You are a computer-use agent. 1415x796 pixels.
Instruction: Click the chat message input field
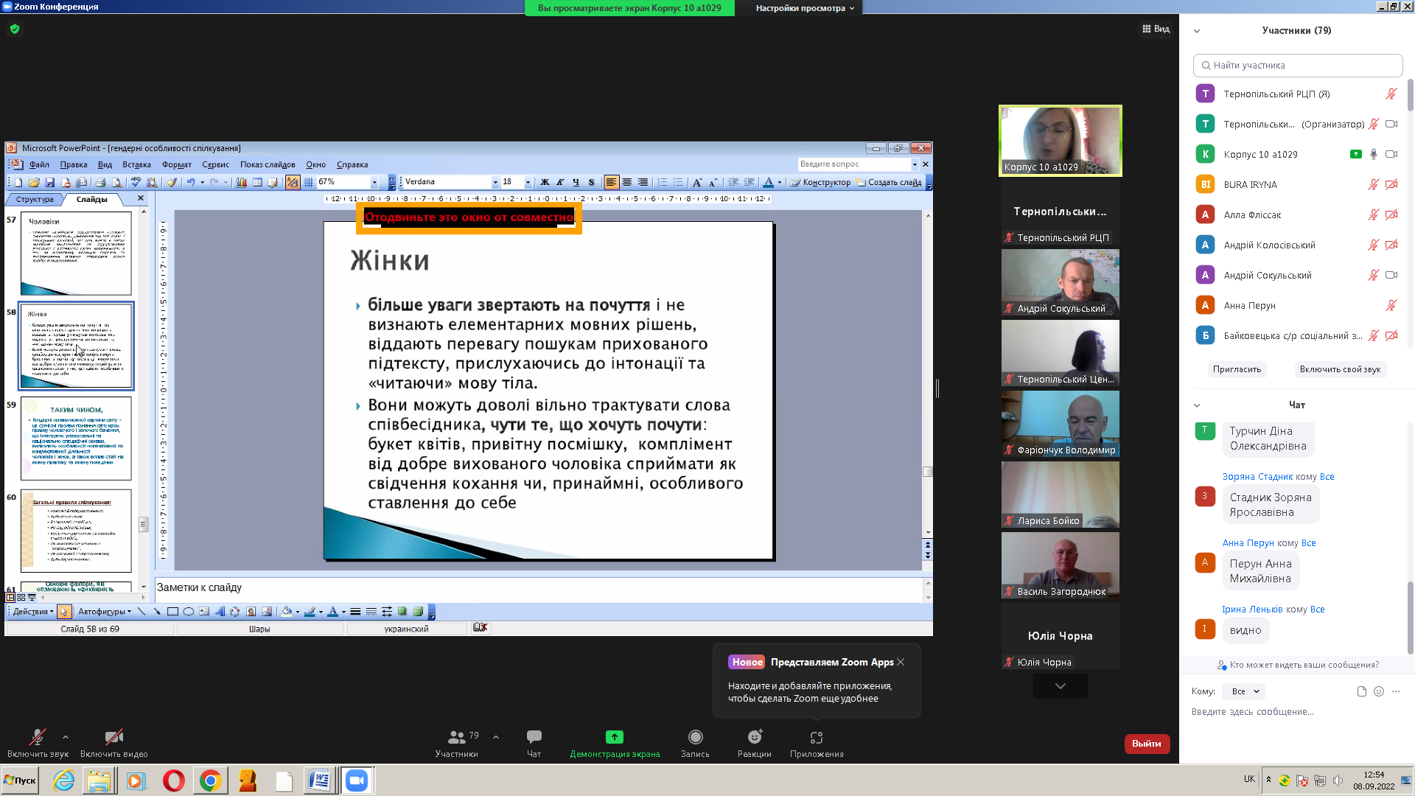[x=1297, y=711]
